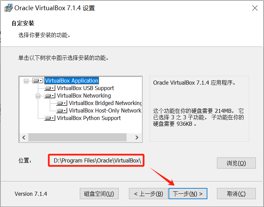Click the tree scrollbar right arrow
This screenshot has height=207, width=264.
(x=137, y=137)
